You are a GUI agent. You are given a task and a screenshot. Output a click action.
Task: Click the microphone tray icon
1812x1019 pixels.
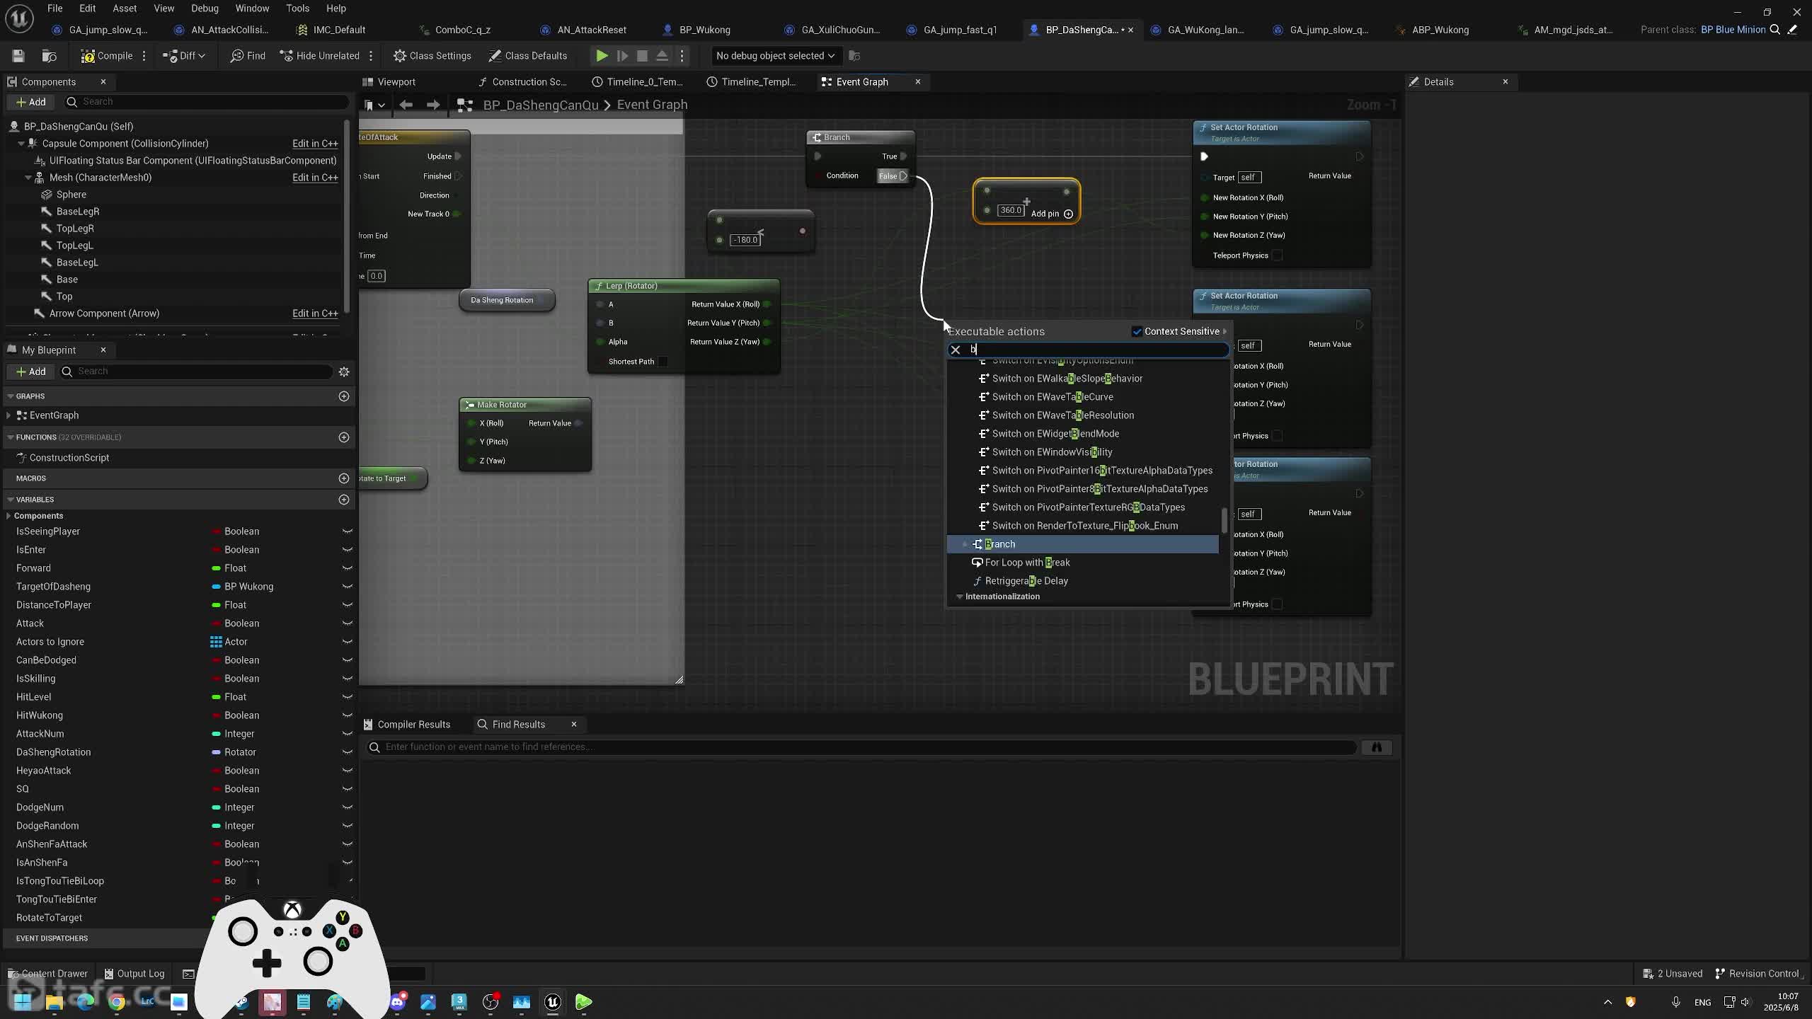[1675, 1002]
